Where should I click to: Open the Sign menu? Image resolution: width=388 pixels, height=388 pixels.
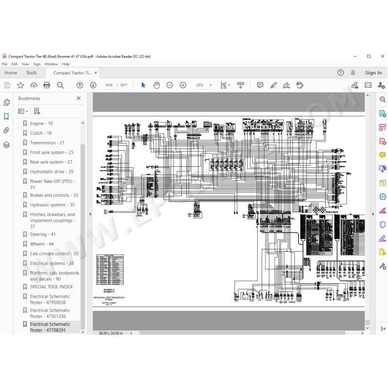click(37, 64)
